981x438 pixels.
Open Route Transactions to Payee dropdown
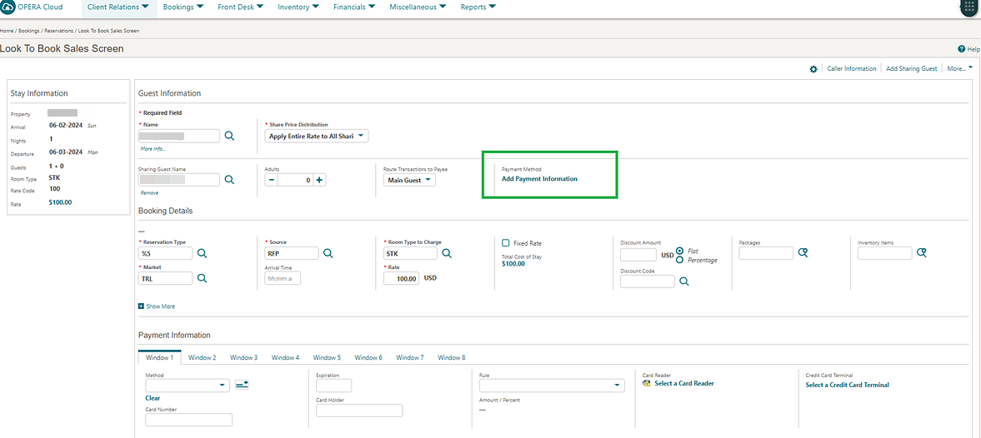coord(409,179)
